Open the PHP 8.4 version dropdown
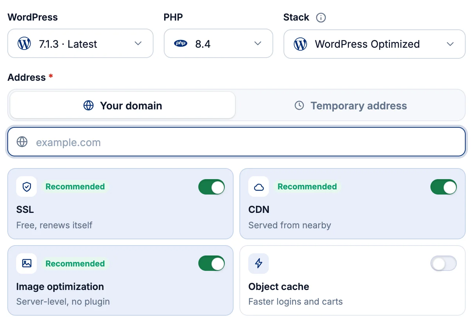Viewport: 473px width, 323px height. 219,43
